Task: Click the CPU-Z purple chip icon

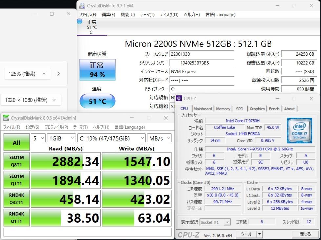Action: click(x=179, y=98)
